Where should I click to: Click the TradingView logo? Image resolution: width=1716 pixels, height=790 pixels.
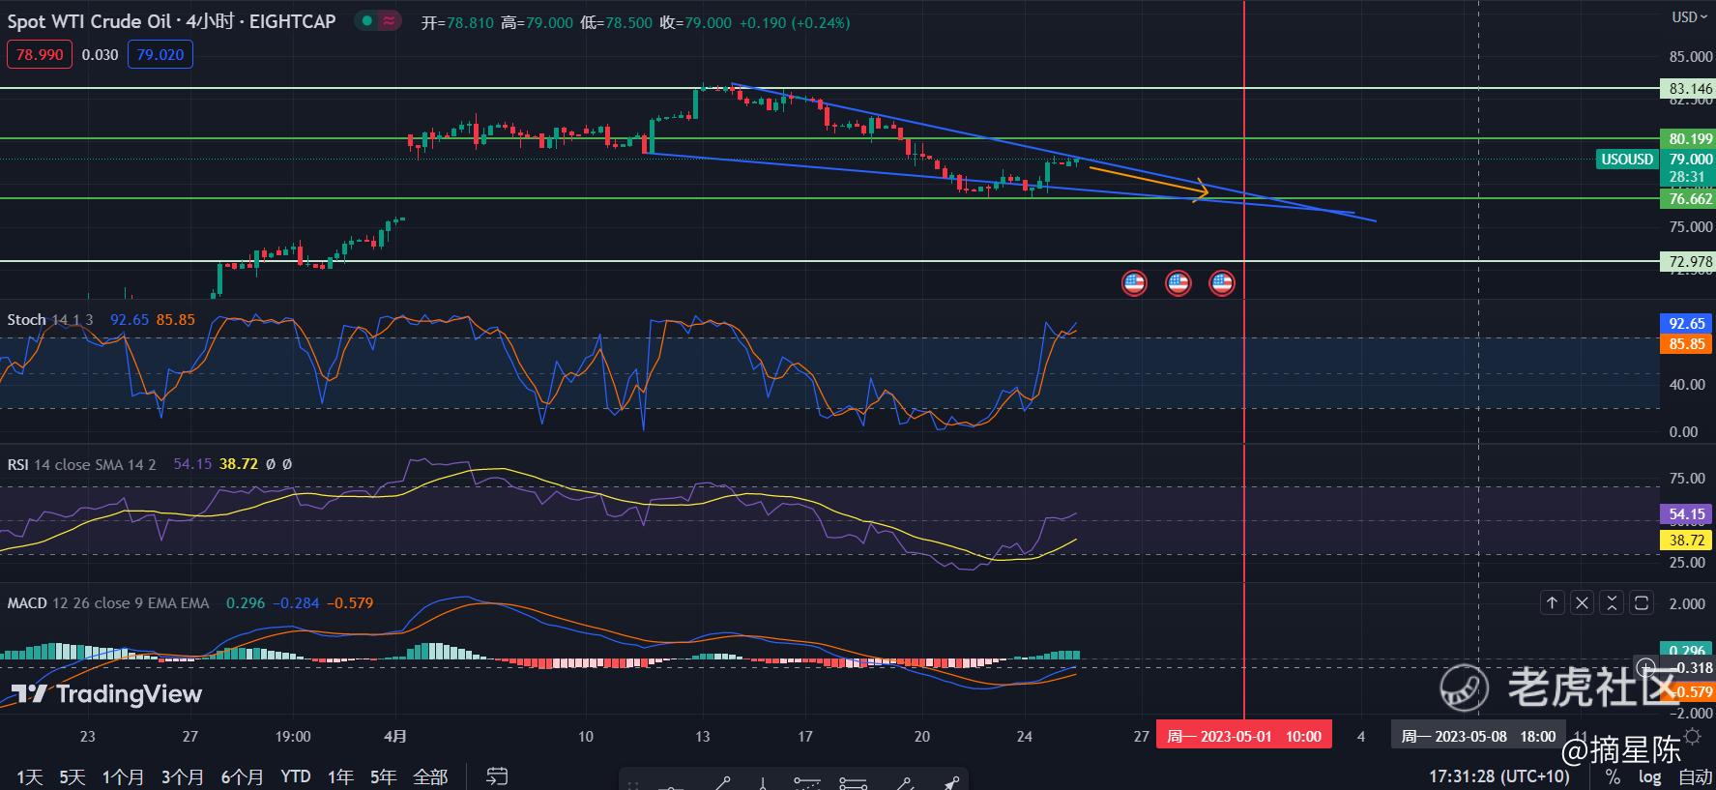(106, 694)
